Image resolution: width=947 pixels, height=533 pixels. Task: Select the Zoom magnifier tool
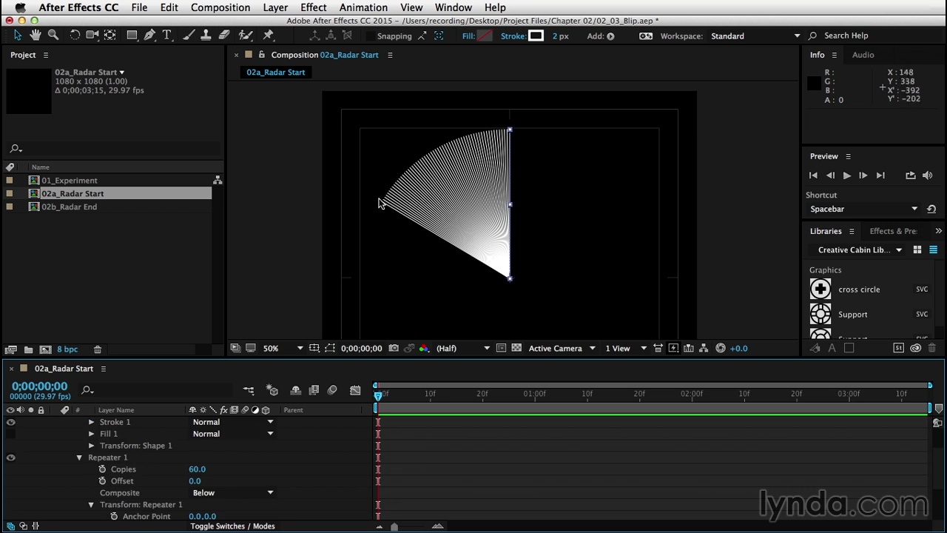click(53, 36)
